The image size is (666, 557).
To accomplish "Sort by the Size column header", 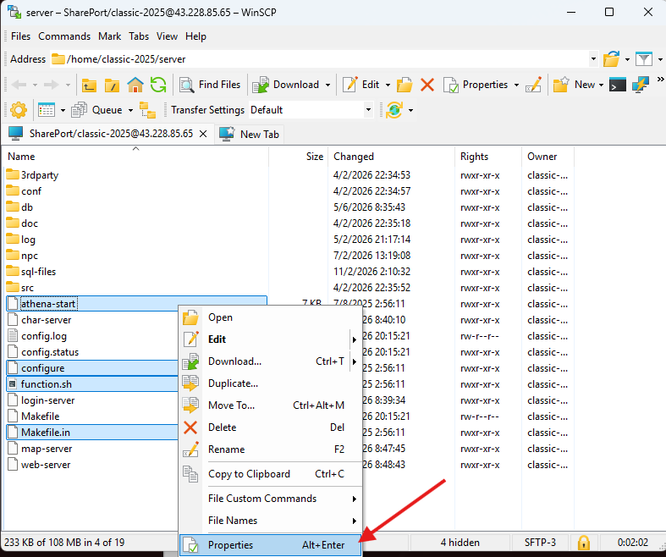I will coord(298,157).
